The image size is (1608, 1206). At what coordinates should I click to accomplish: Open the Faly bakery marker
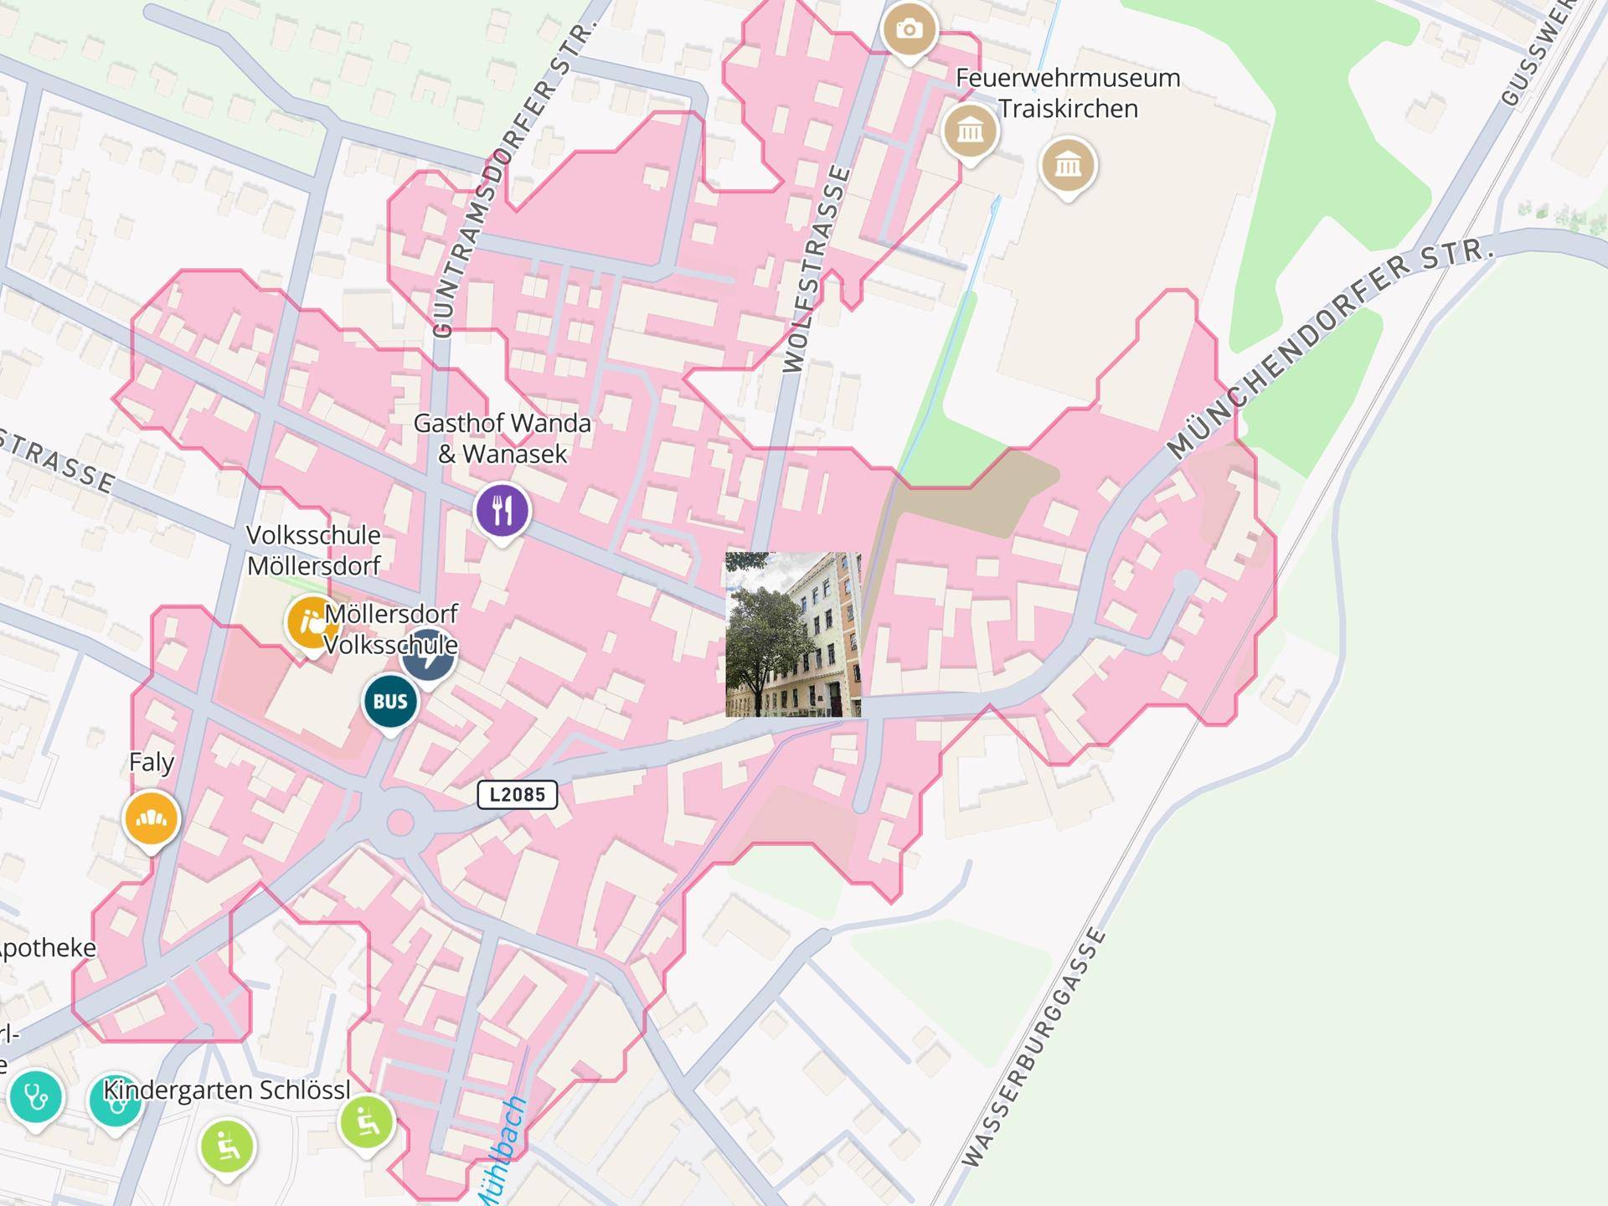pos(152,821)
